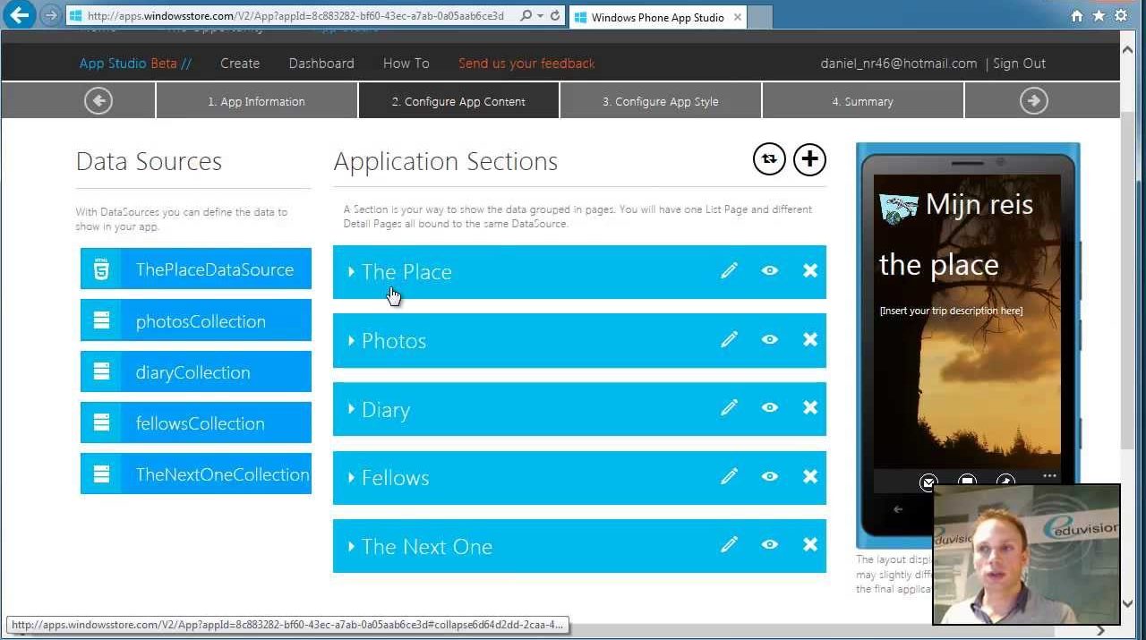Click the pencil icon for Diary section

[729, 407]
